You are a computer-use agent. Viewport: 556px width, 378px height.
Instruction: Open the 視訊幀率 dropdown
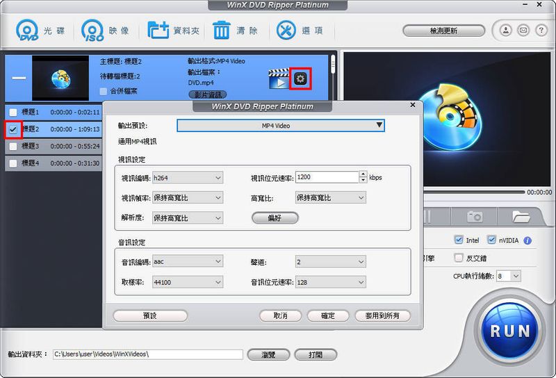(x=188, y=197)
